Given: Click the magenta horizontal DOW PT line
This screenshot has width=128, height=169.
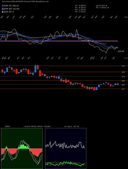Looking at the screenshot, I should (59, 41).
